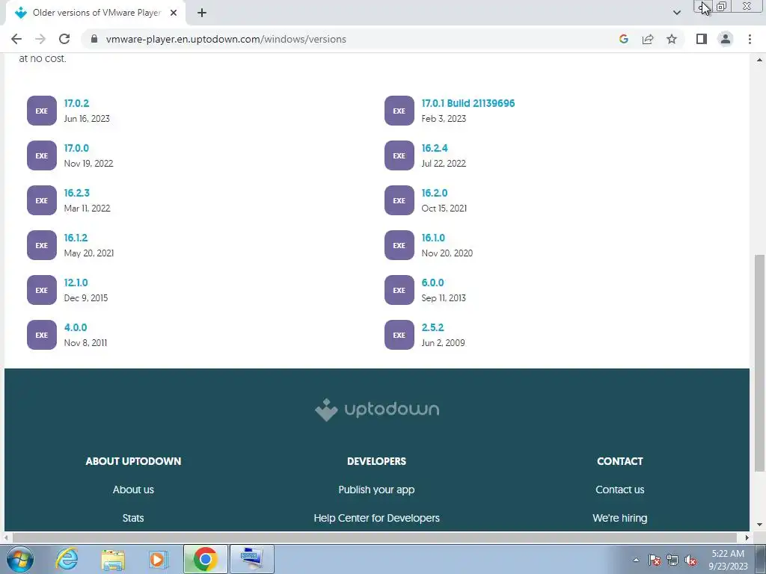Image resolution: width=766 pixels, height=574 pixels.
Task: Share this page via share icon
Action: (x=648, y=39)
